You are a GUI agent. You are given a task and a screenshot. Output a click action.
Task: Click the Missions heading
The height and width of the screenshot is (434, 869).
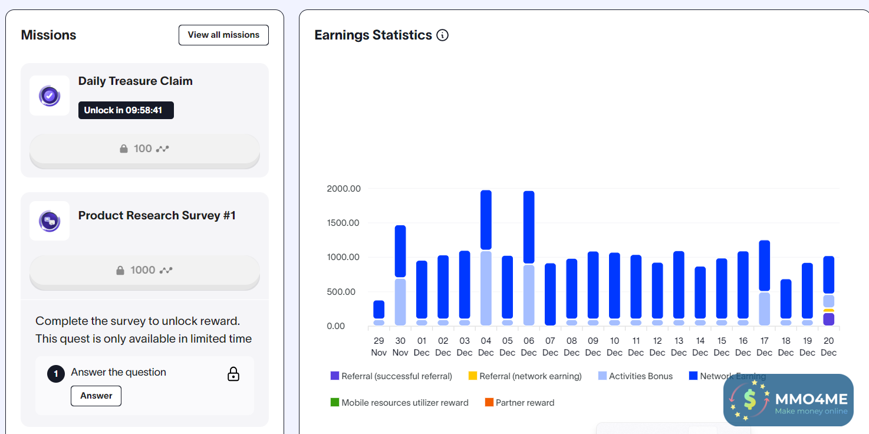[48, 35]
